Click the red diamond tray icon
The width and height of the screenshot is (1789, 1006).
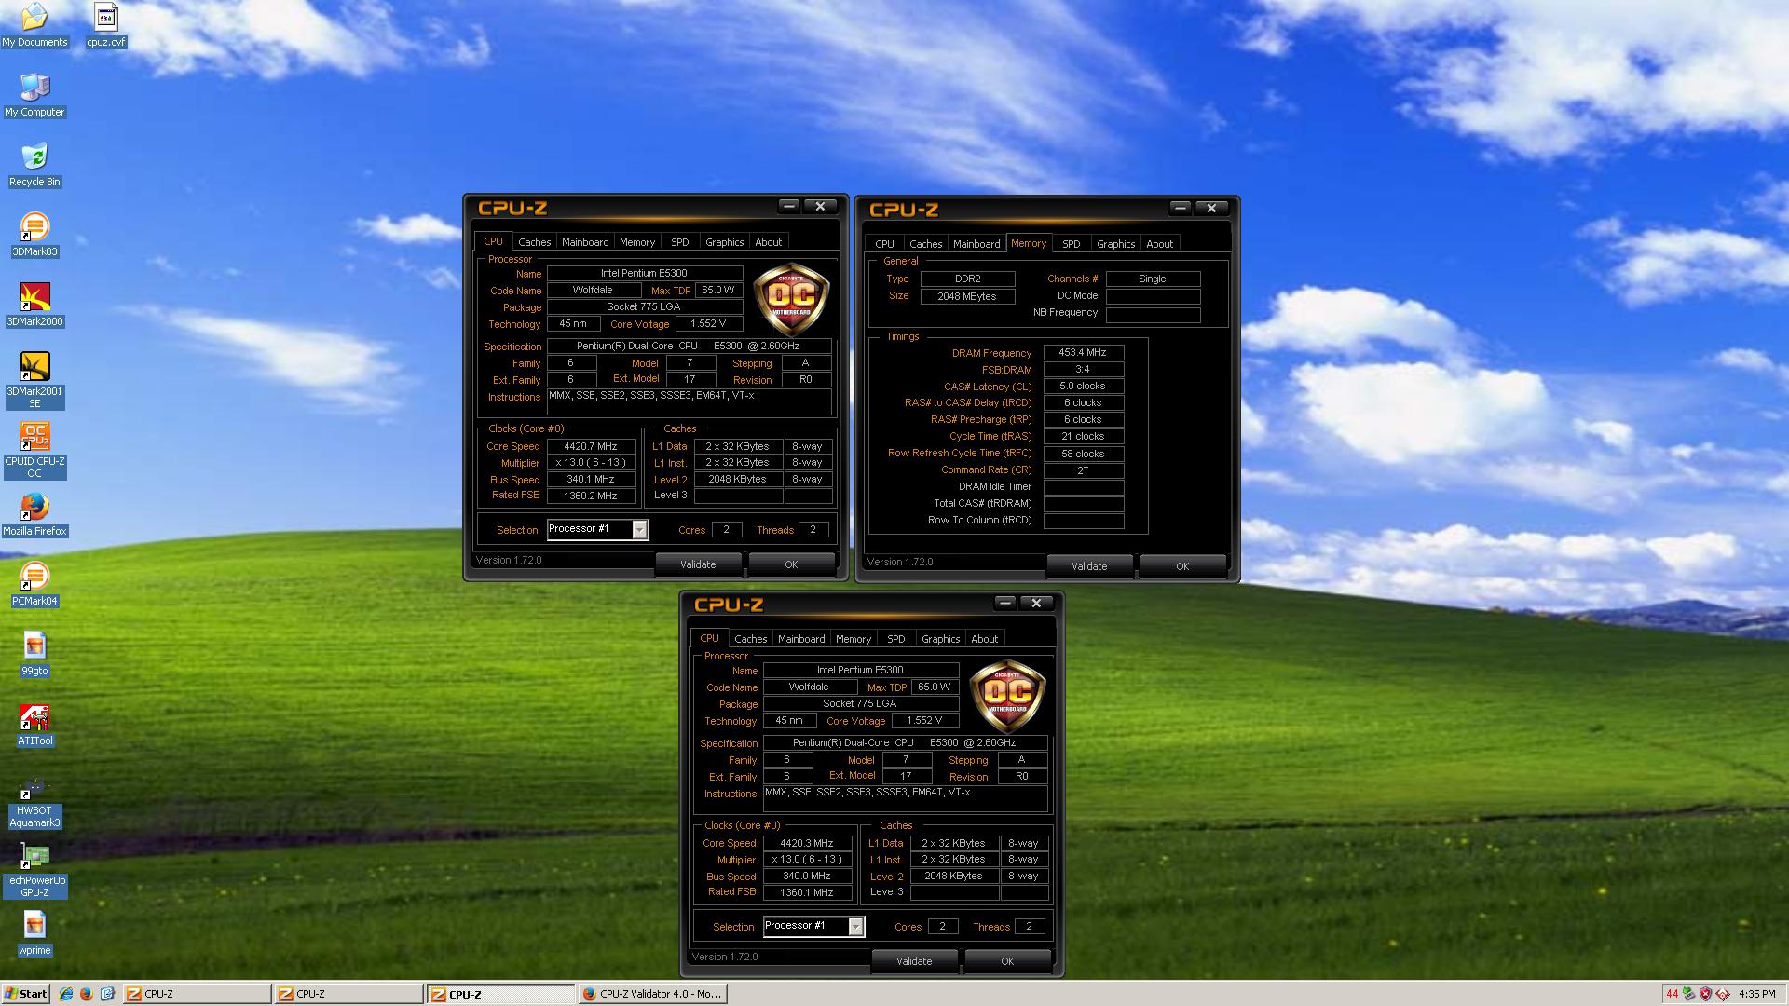pyautogui.click(x=1722, y=994)
